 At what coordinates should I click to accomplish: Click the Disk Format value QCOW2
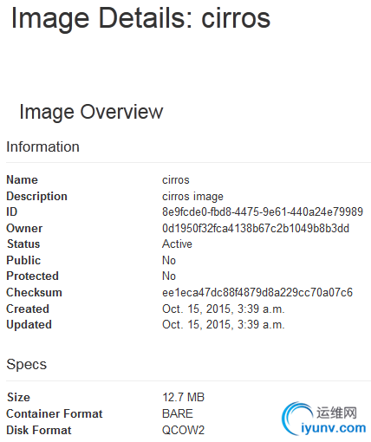pyautogui.click(x=183, y=430)
